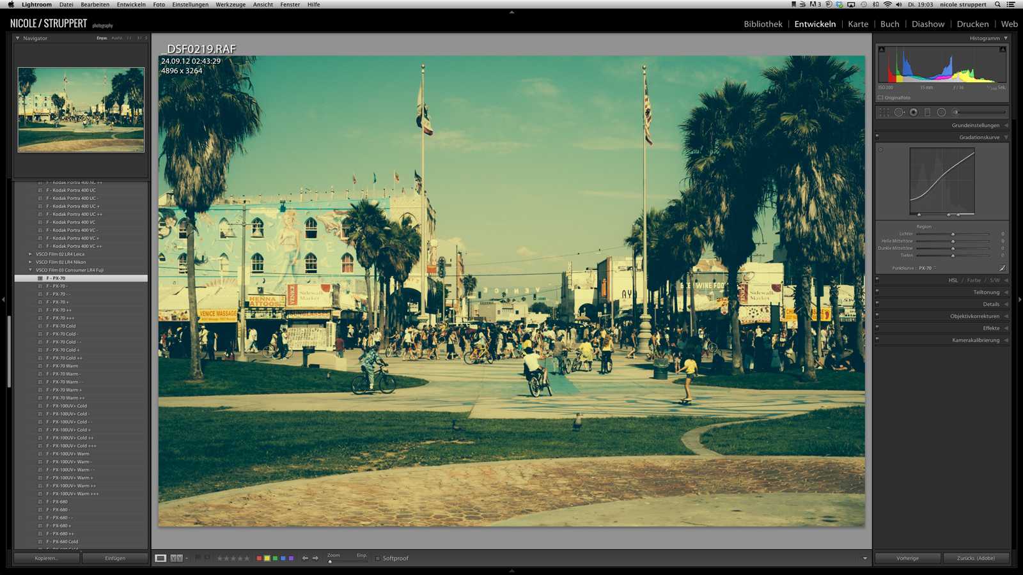Toggle the Originalfoto checkbox
Image resolution: width=1023 pixels, height=575 pixels.
880,98
